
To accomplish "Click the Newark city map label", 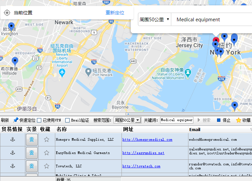I will tap(64, 22).
